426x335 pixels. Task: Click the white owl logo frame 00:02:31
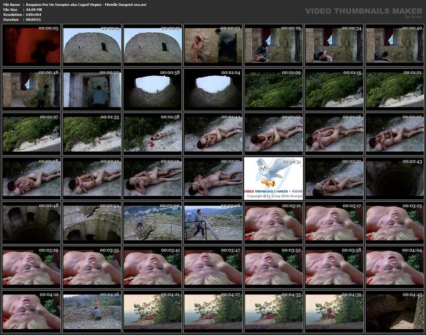pos(274,178)
